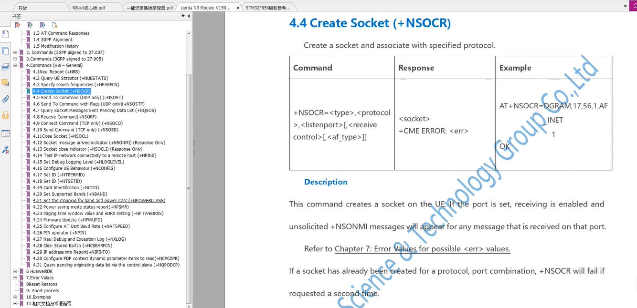This screenshot has height=308, width=637.
Task: Go to 4.16 Configure UE Behaviour bookmark
Action: pos(74,168)
